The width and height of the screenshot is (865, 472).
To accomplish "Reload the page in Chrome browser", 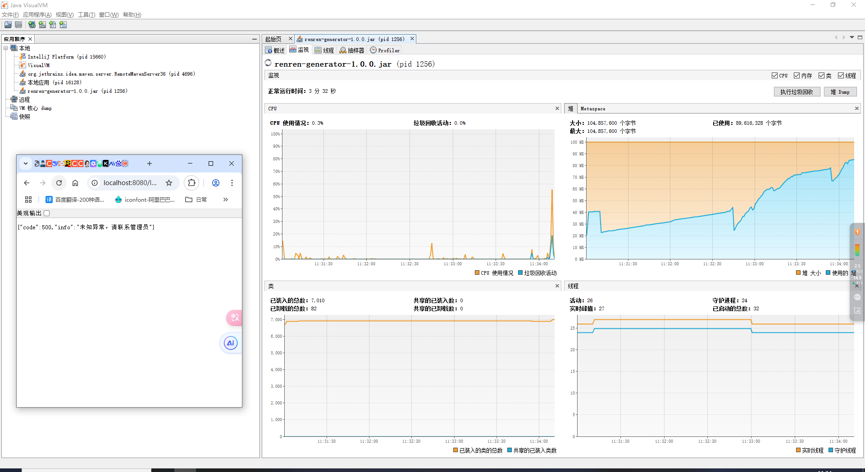I will 59,183.
